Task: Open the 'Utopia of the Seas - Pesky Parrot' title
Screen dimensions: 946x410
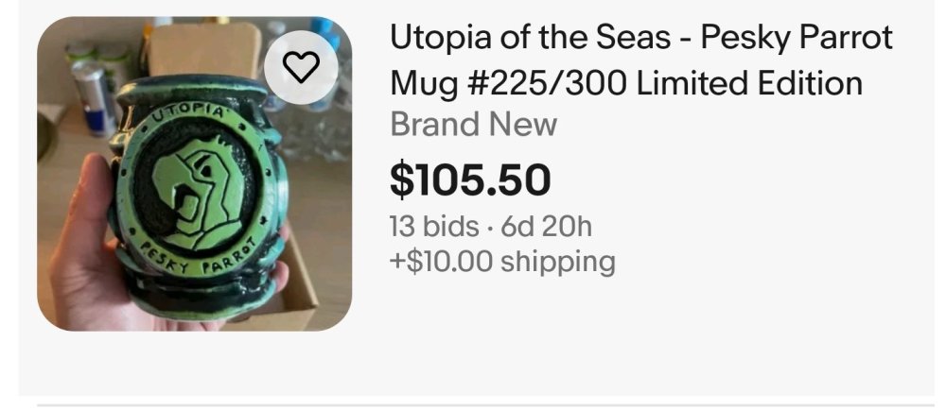Action: click(x=640, y=38)
